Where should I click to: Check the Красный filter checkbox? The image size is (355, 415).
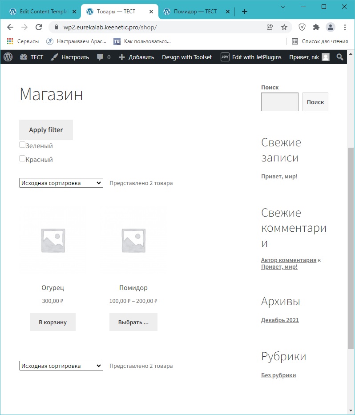[x=22, y=158]
